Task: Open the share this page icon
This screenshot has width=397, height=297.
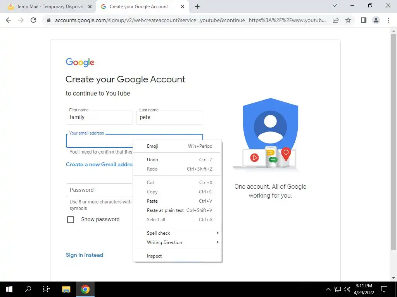Action: point(336,20)
